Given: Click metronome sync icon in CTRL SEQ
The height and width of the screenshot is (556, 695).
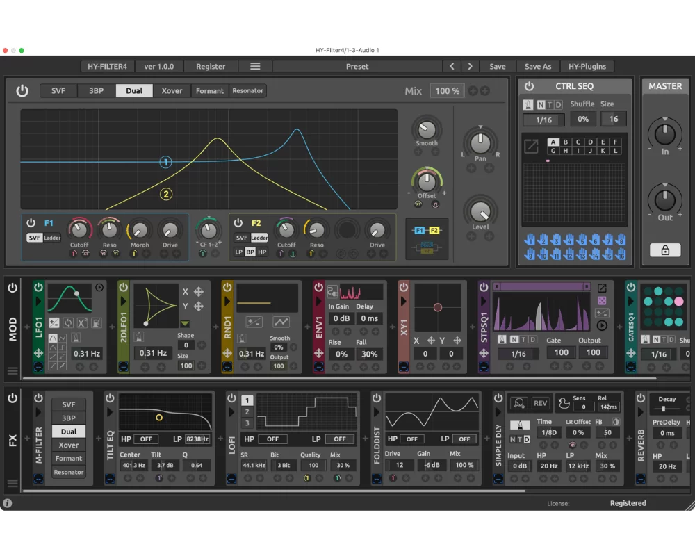Looking at the screenshot, I should 528,105.
